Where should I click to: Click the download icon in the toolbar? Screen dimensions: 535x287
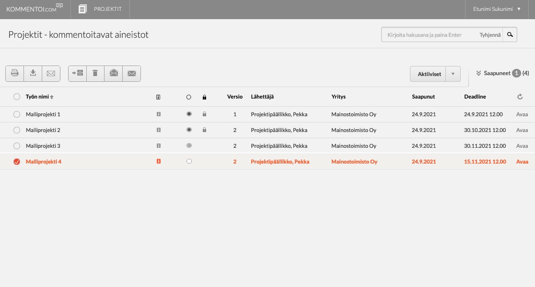(33, 73)
